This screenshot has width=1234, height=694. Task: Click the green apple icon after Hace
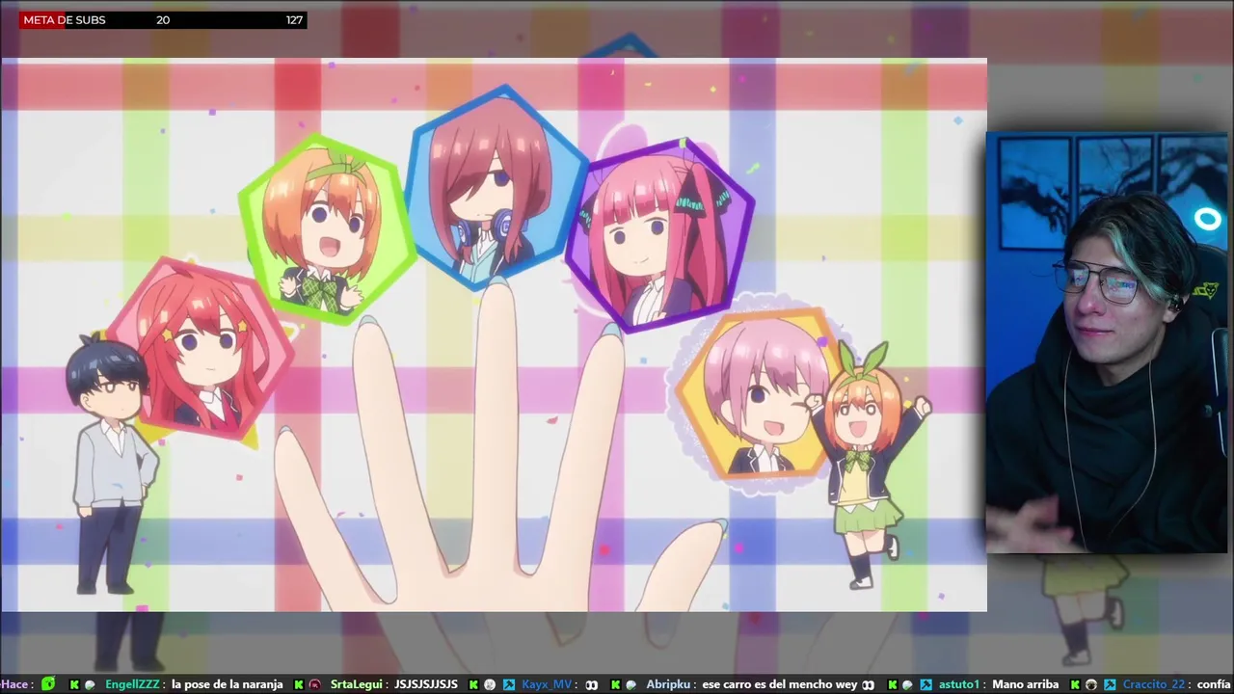tap(48, 684)
